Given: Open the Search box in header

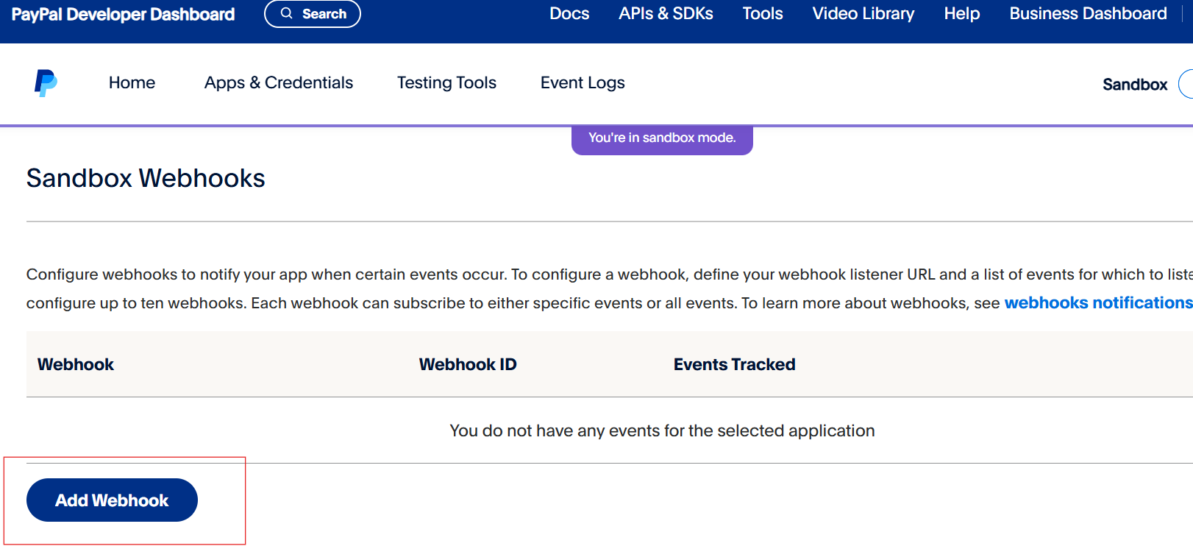Looking at the screenshot, I should 313,13.
